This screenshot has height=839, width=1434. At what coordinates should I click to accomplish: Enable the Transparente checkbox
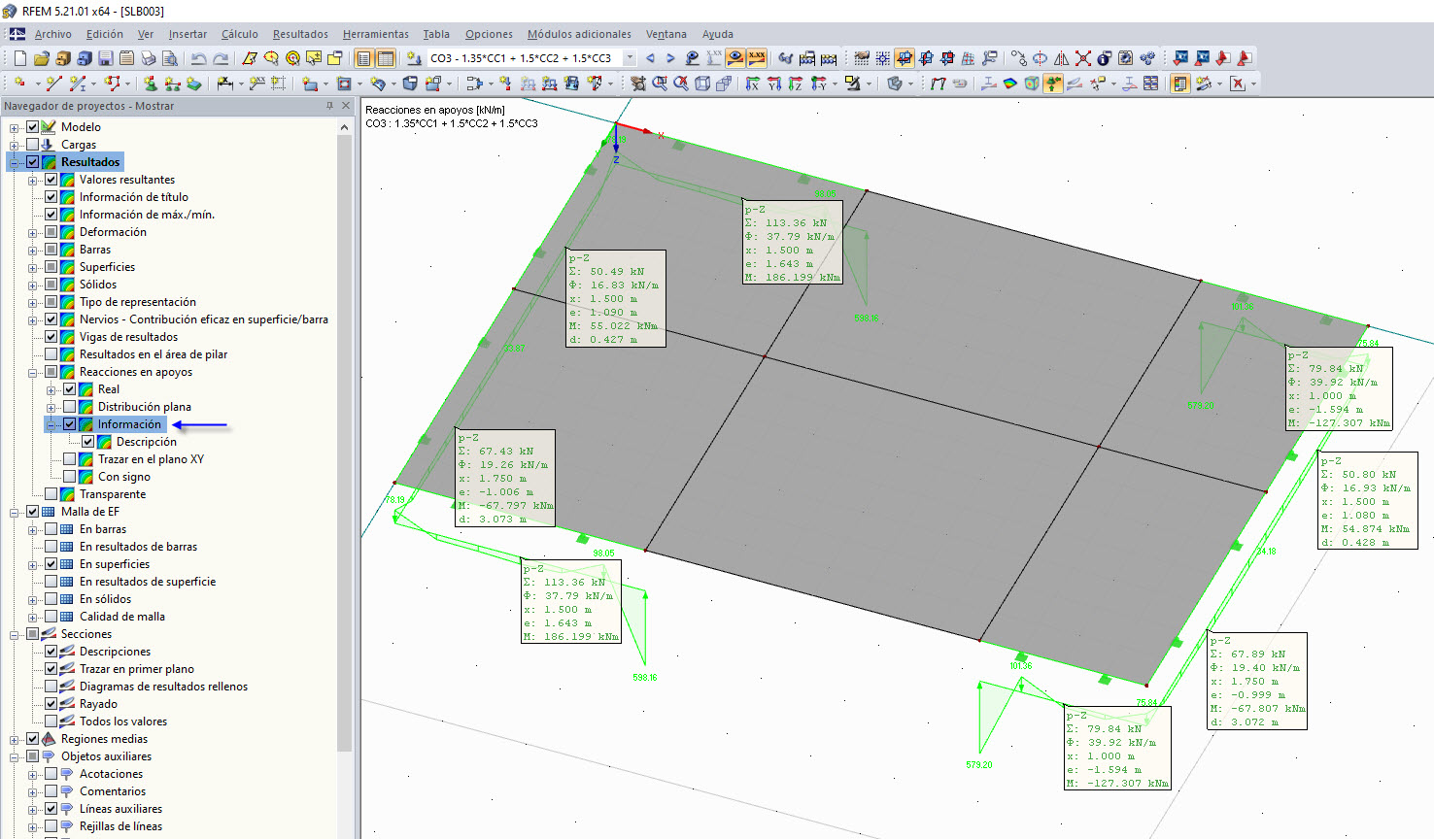tap(51, 494)
